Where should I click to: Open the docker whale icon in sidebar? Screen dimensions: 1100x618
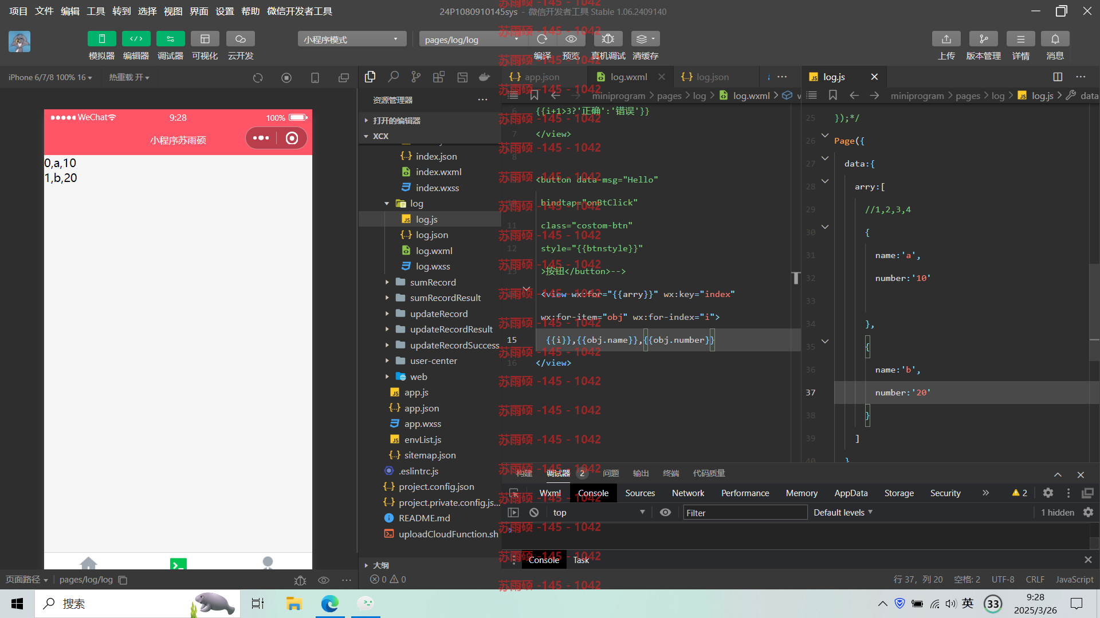pyautogui.click(x=485, y=77)
